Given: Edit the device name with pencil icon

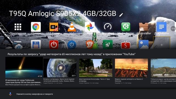Looking at the screenshot, I should point(121,15).
